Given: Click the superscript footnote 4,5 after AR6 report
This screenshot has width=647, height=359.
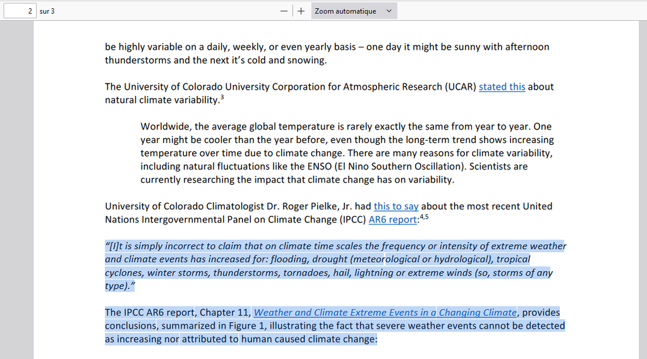Looking at the screenshot, I should (x=425, y=217).
